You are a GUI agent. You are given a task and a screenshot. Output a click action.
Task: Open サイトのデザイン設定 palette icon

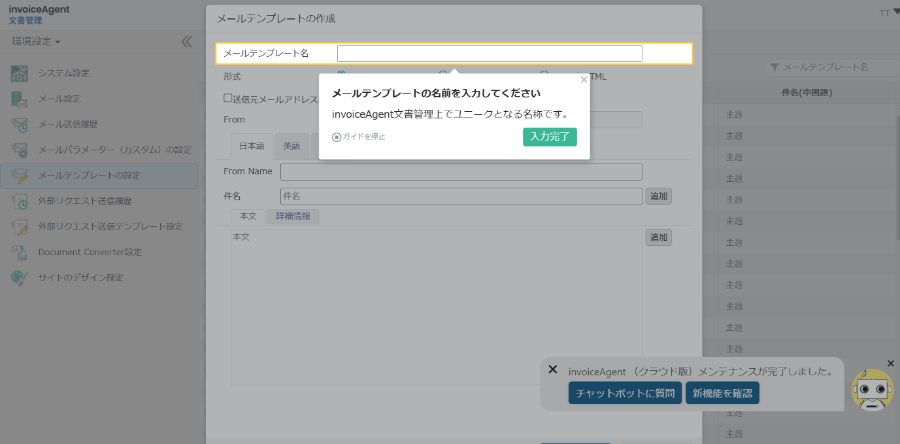point(20,277)
